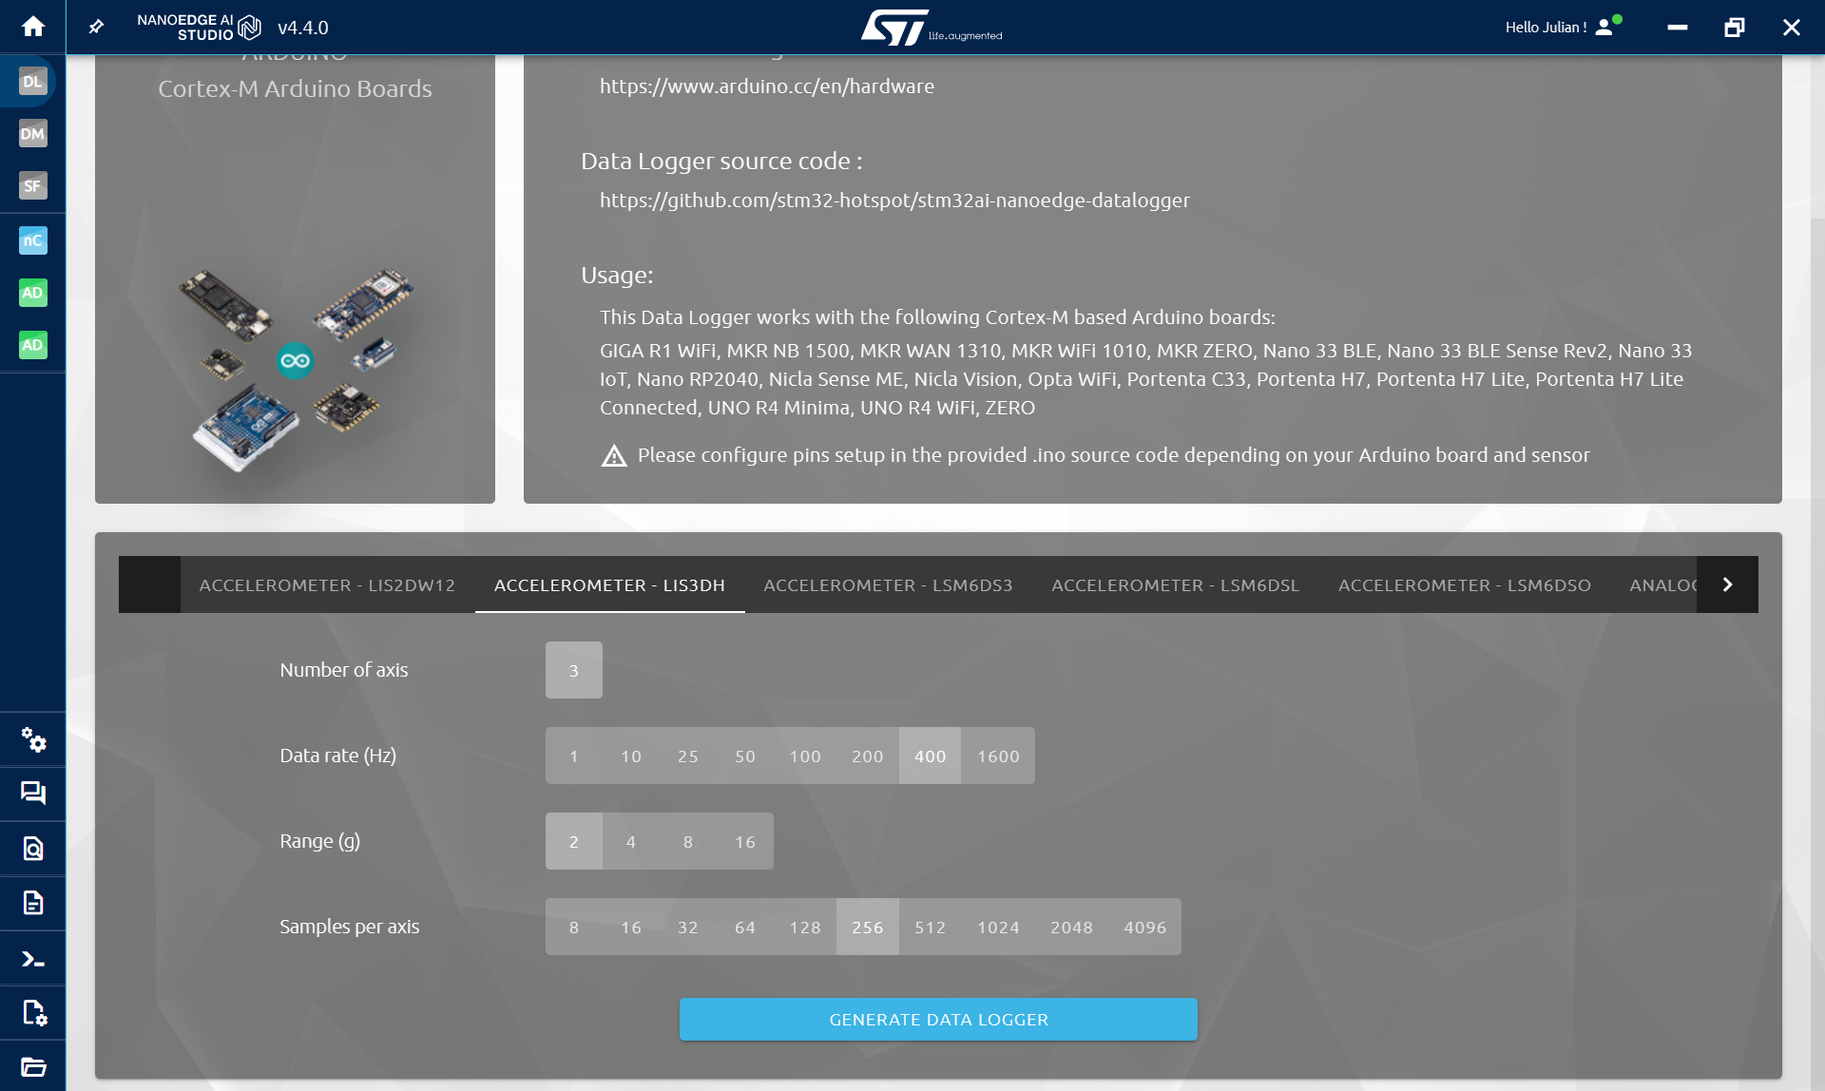Click the DL sidebar icon
1825x1091 pixels.
coord(32,81)
